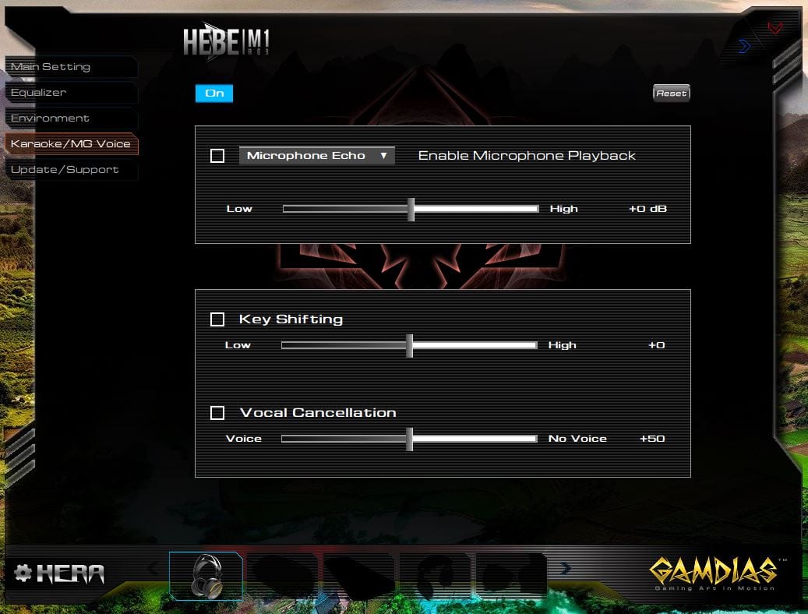Click the red down-arrow icon at the top right
The width and height of the screenshot is (808, 614).
coord(775,28)
